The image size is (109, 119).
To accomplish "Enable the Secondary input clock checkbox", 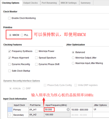I will coord(10,115).
